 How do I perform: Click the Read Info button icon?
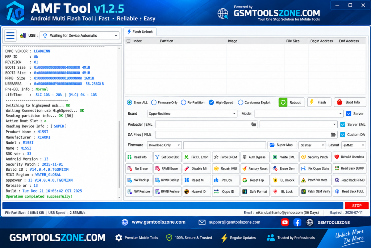130,157
